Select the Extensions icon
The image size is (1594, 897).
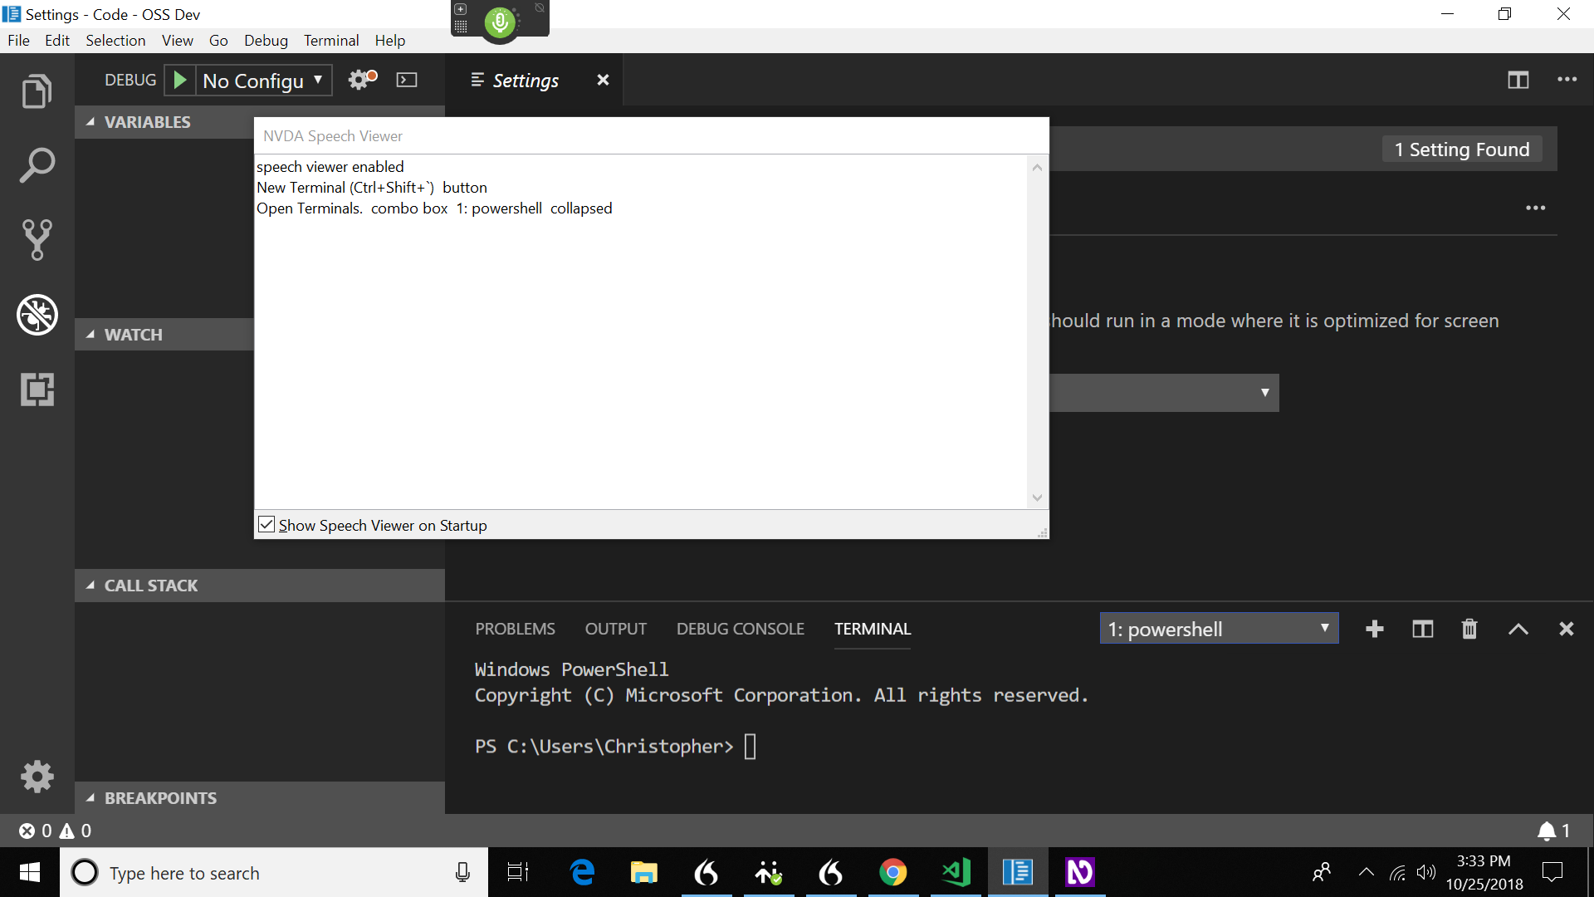37,390
